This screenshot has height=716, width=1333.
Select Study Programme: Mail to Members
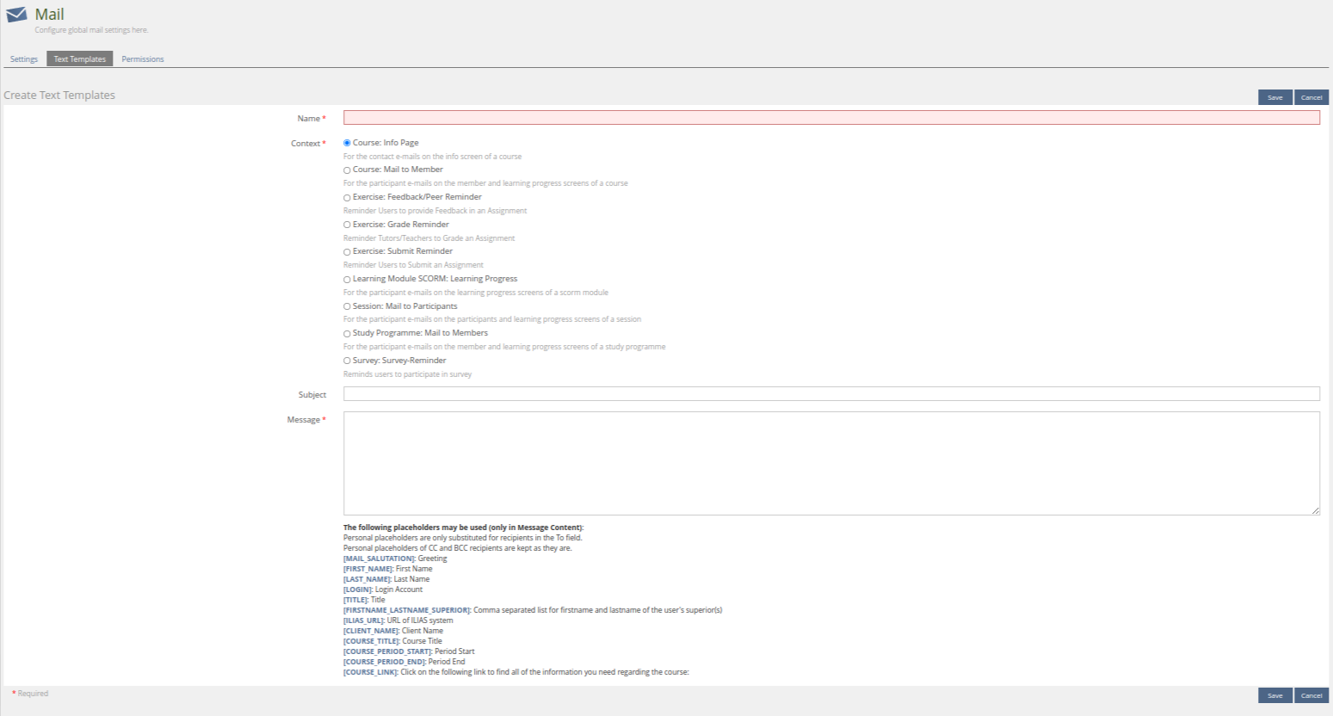click(347, 334)
